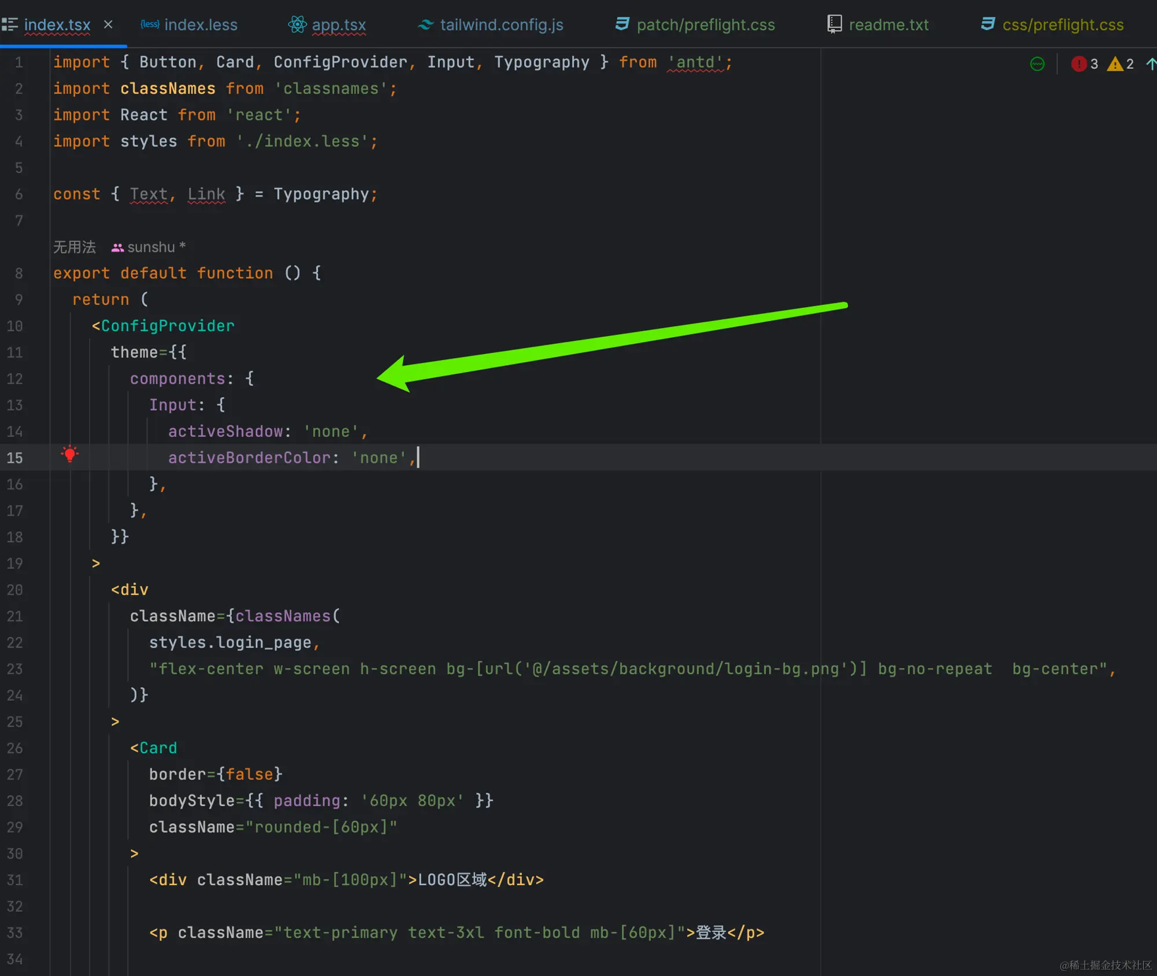The image size is (1157, 976).
Task: Click activeBorderColor property on line 15
Action: tap(249, 458)
